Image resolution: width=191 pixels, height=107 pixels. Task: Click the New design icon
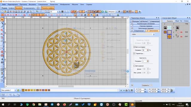(x=3, y=12)
